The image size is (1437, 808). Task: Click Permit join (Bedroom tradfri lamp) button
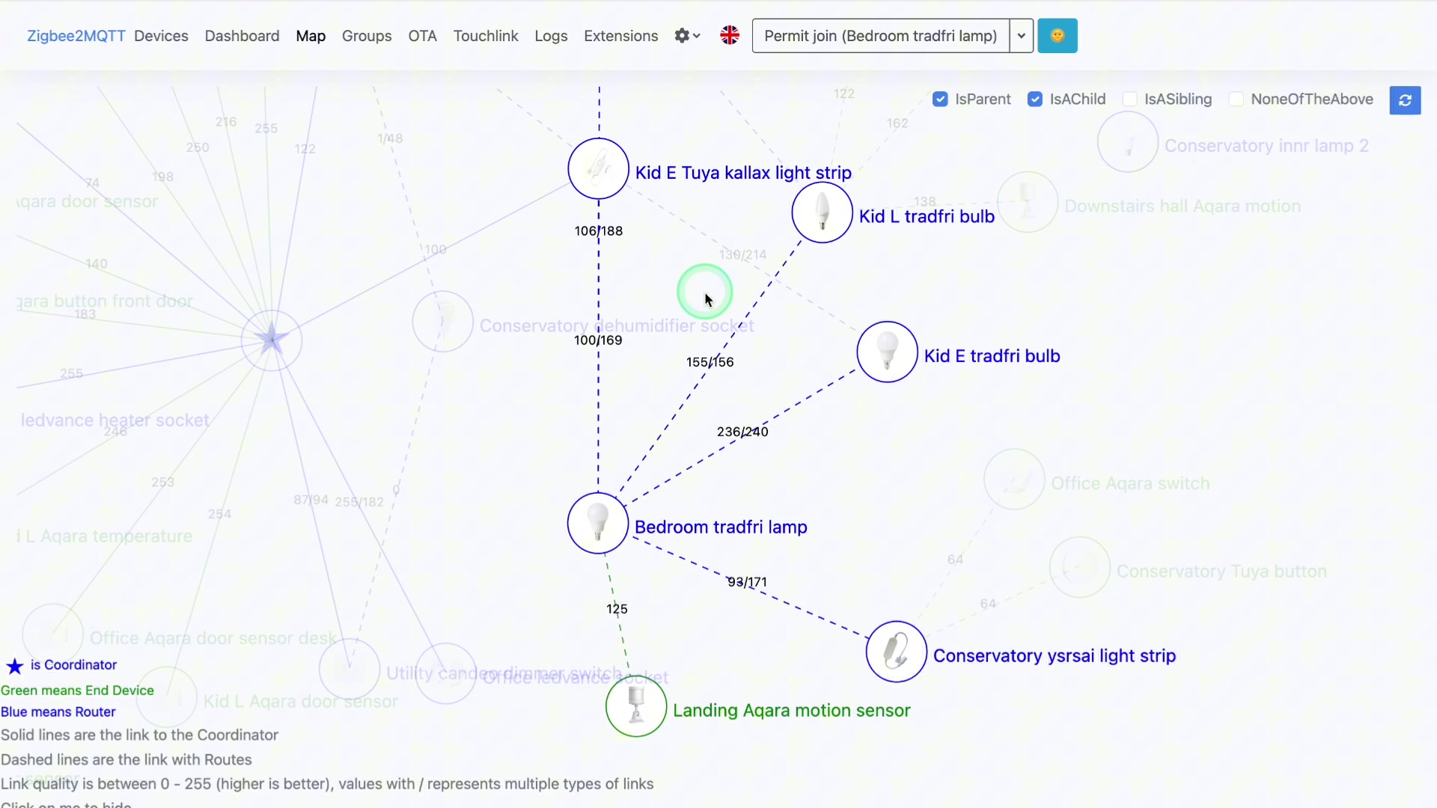pyautogui.click(x=880, y=36)
